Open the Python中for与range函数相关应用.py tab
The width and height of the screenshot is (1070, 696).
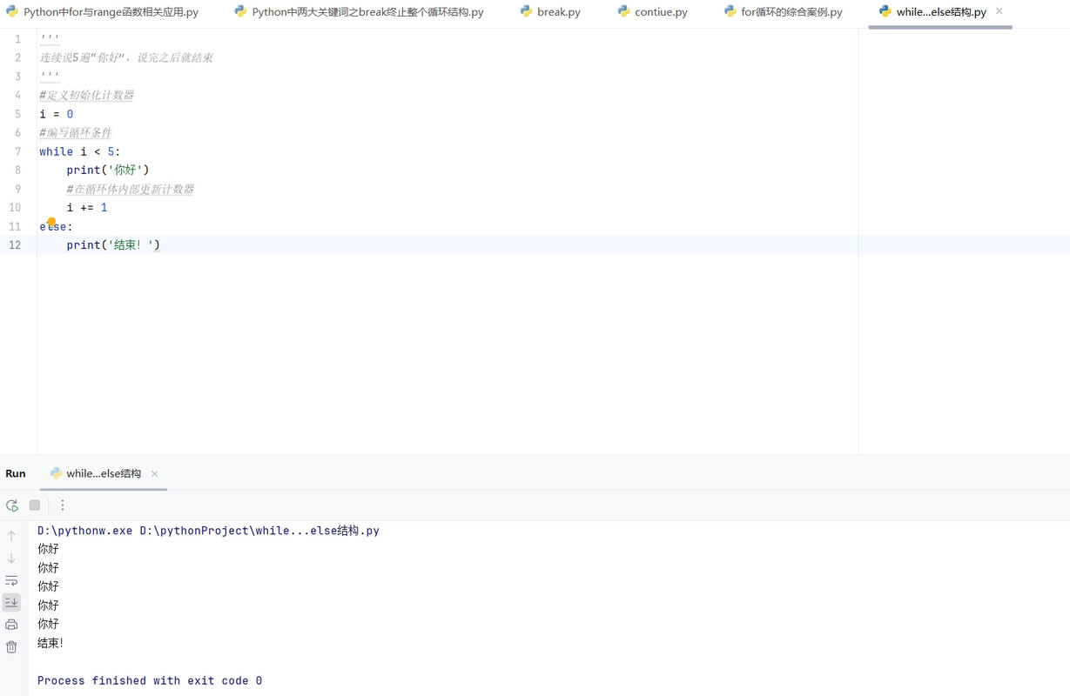(102, 12)
